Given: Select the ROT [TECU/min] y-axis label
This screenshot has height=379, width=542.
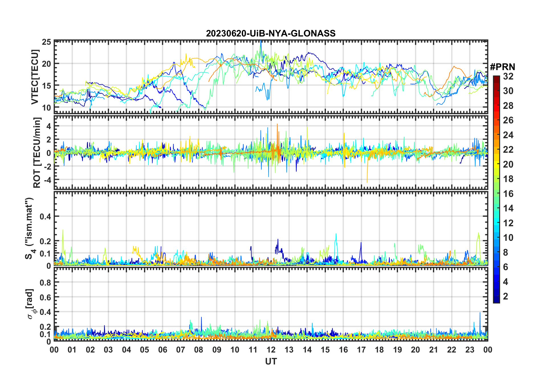Looking at the screenshot, I should pyautogui.click(x=37, y=152).
